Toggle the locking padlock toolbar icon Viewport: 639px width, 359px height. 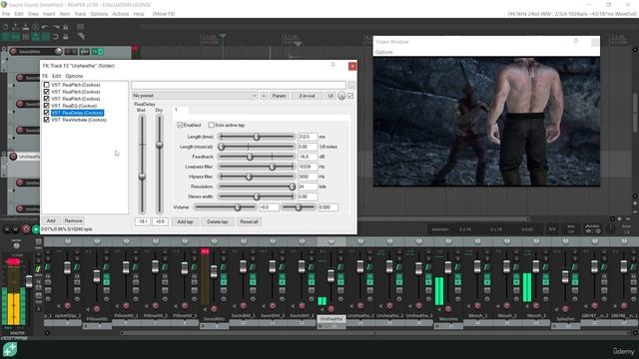click(65, 37)
